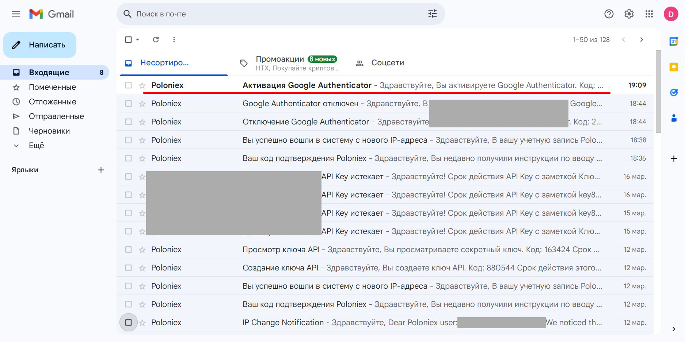Click the Gmail logo
Screen dimensions: 685x342
point(52,14)
